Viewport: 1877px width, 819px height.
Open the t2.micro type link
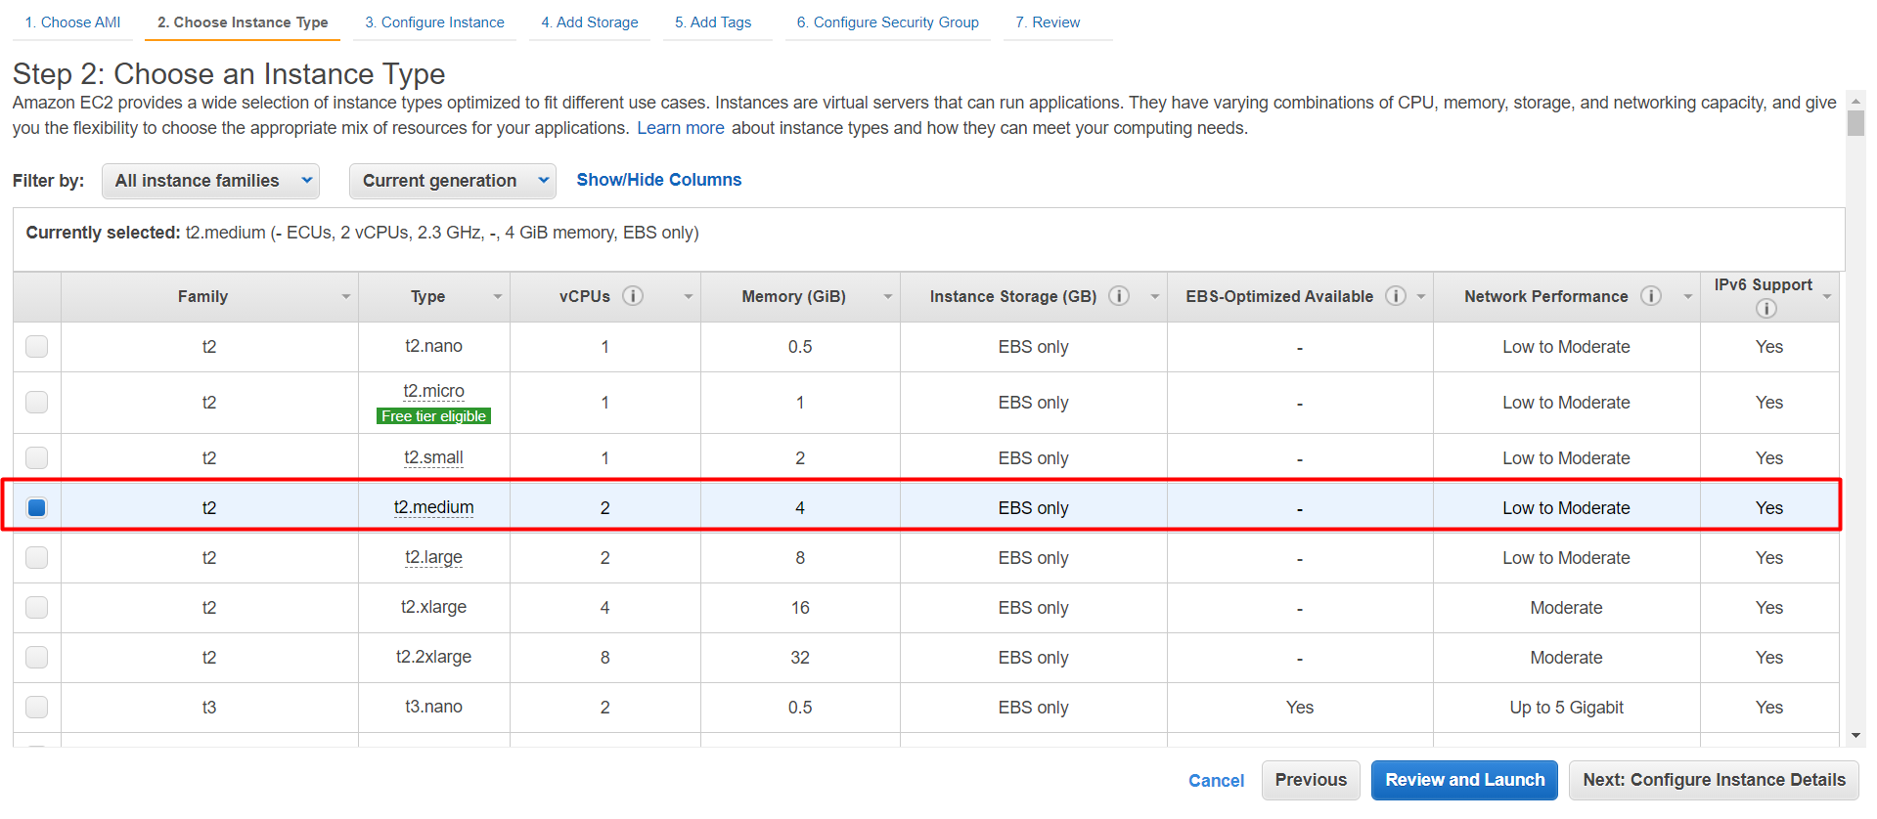434,391
